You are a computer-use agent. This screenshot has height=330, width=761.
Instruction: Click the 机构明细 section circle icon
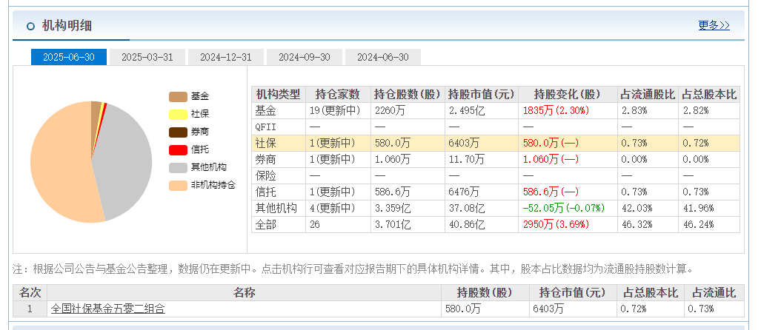pyautogui.click(x=31, y=26)
